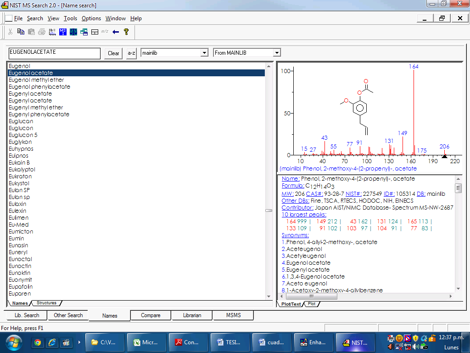Open the Search menu
The height and width of the screenshot is (353, 470).
(x=35, y=18)
